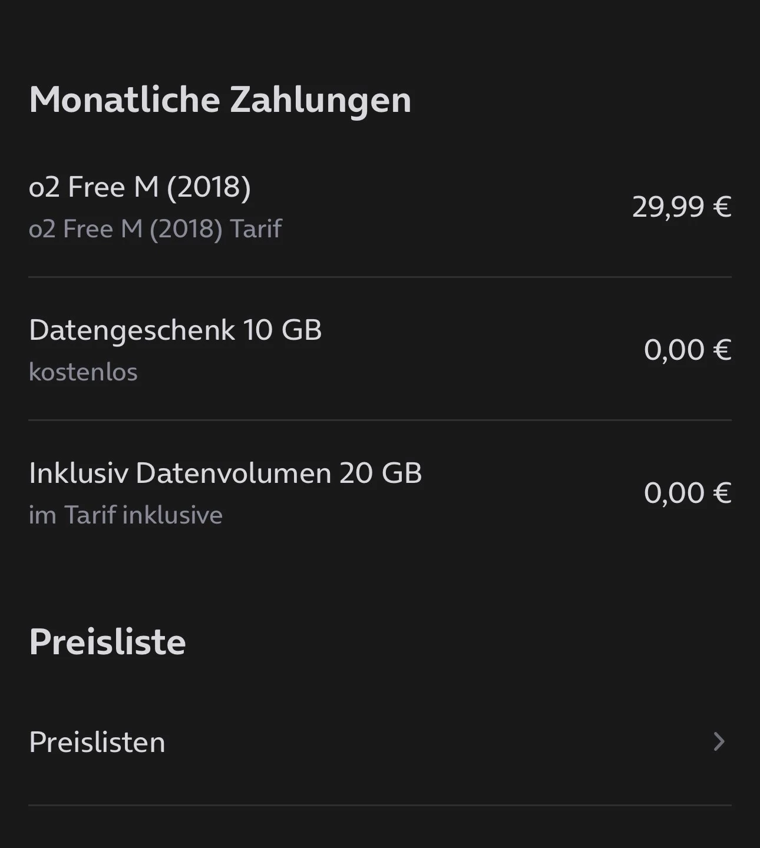This screenshot has height=848, width=760.
Task: Select the o2 Free M (2018) title
Action: pyautogui.click(x=140, y=187)
